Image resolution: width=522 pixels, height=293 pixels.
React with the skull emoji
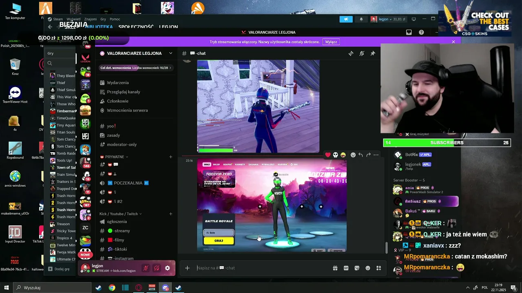click(x=335, y=155)
